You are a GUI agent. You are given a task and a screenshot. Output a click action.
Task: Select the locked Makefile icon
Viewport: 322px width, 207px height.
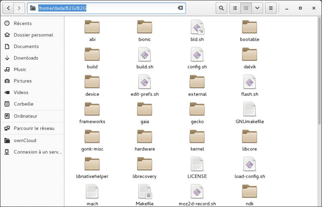tap(145, 191)
